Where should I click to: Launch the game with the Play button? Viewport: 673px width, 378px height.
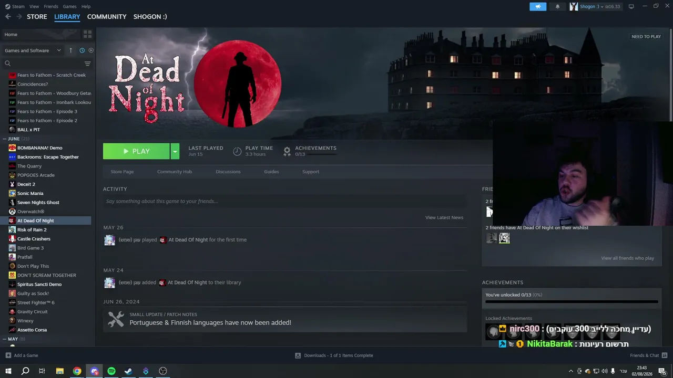[x=136, y=151]
